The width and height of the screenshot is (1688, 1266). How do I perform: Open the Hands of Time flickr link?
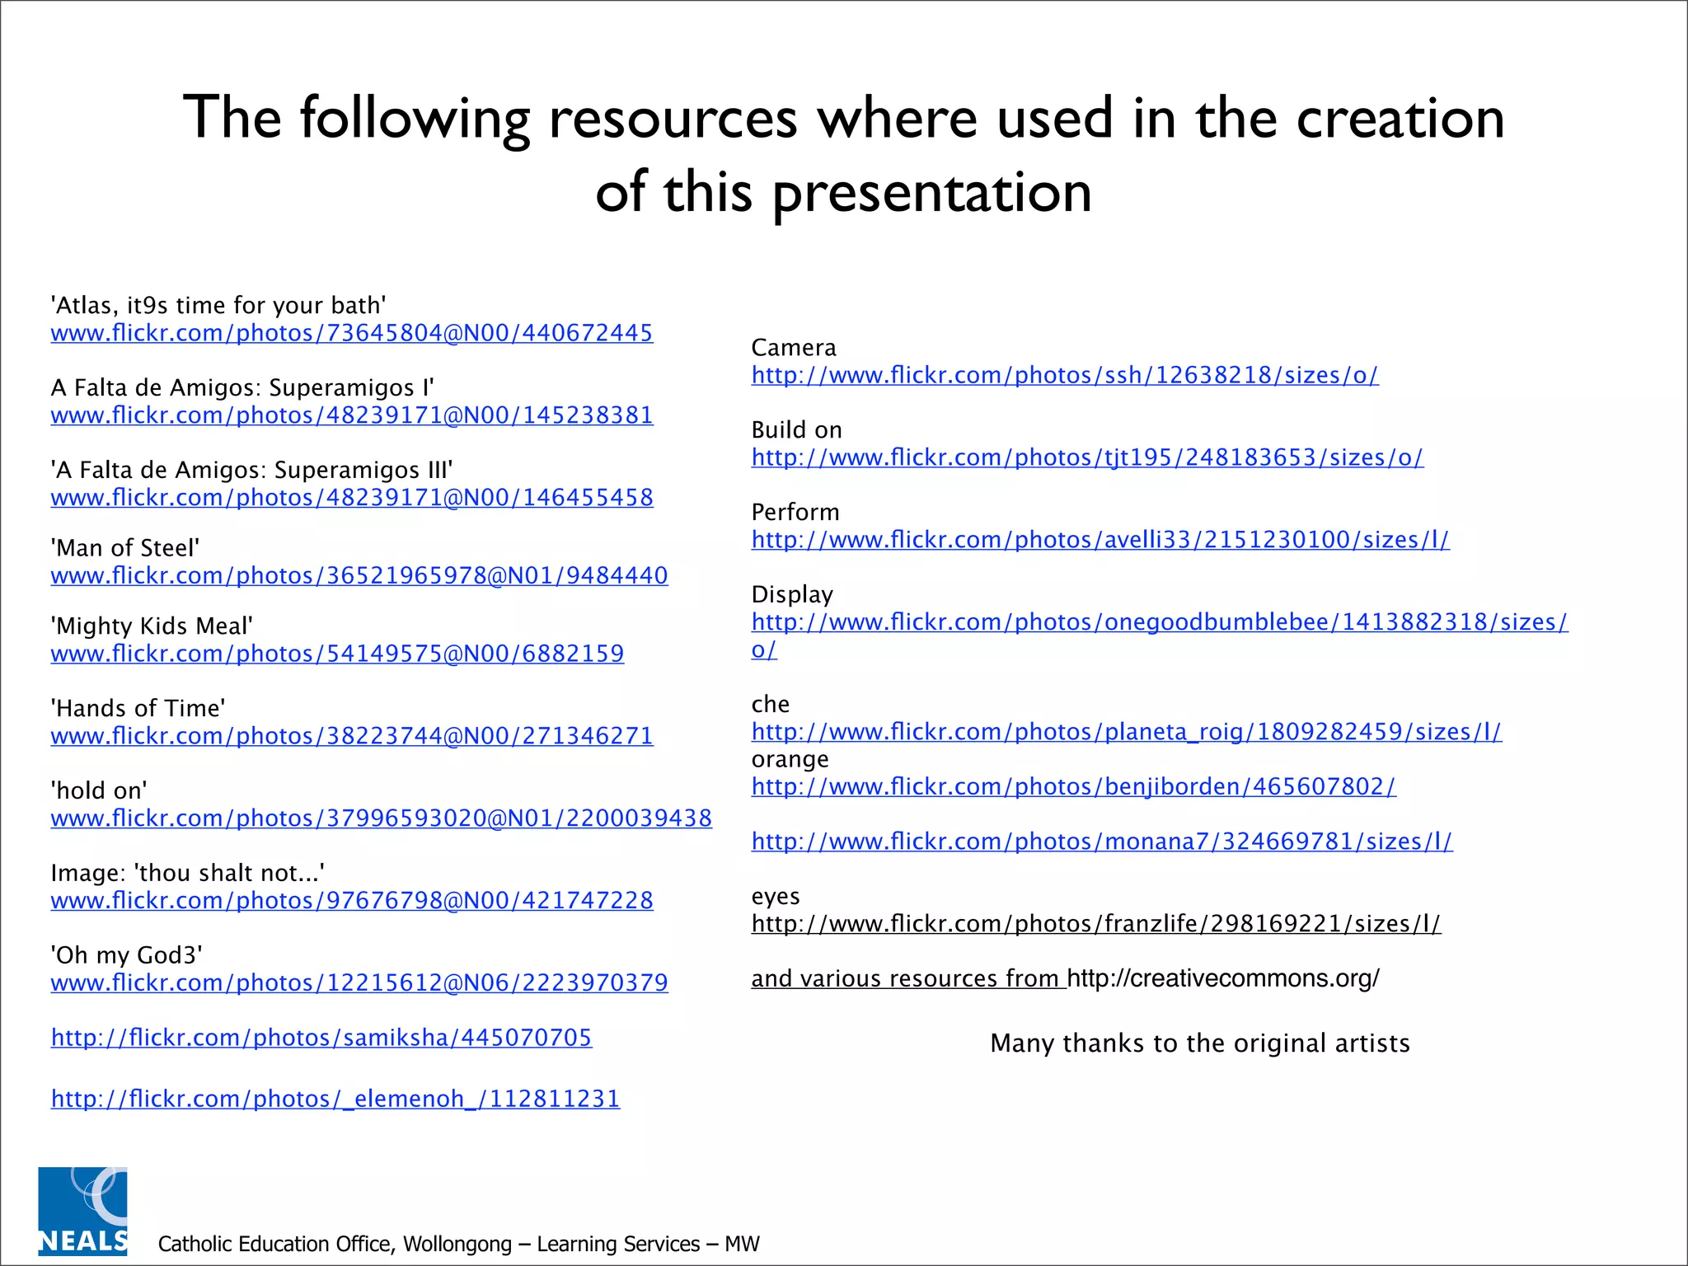click(352, 736)
